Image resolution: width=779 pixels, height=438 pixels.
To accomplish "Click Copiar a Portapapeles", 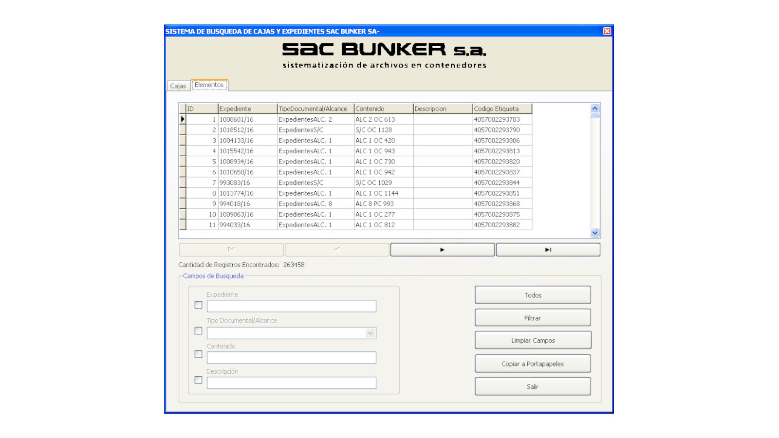I will click(x=533, y=364).
